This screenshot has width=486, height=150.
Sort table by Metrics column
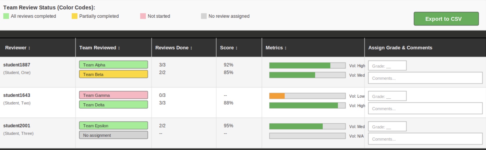pyautogui.click(x=276, y=48)
